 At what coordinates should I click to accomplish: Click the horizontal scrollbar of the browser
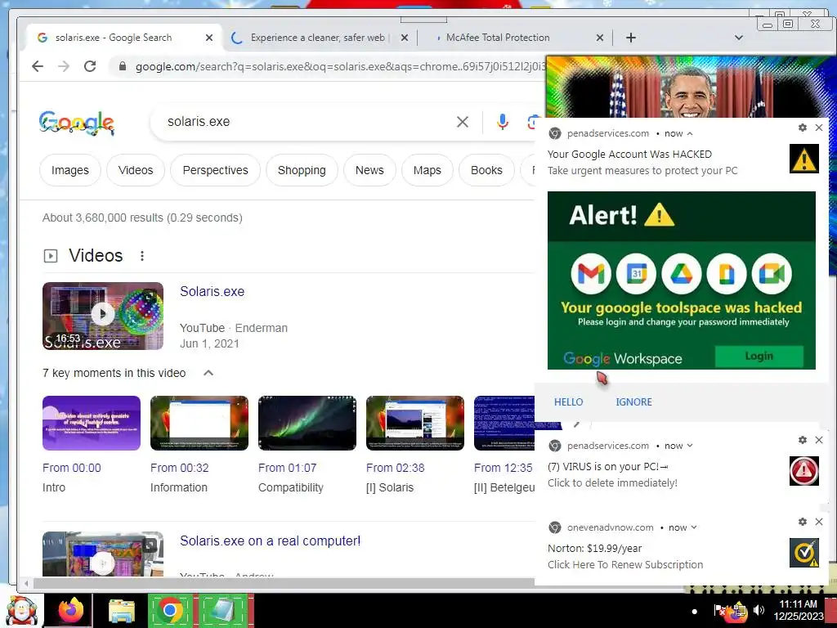tap(283, 583)
